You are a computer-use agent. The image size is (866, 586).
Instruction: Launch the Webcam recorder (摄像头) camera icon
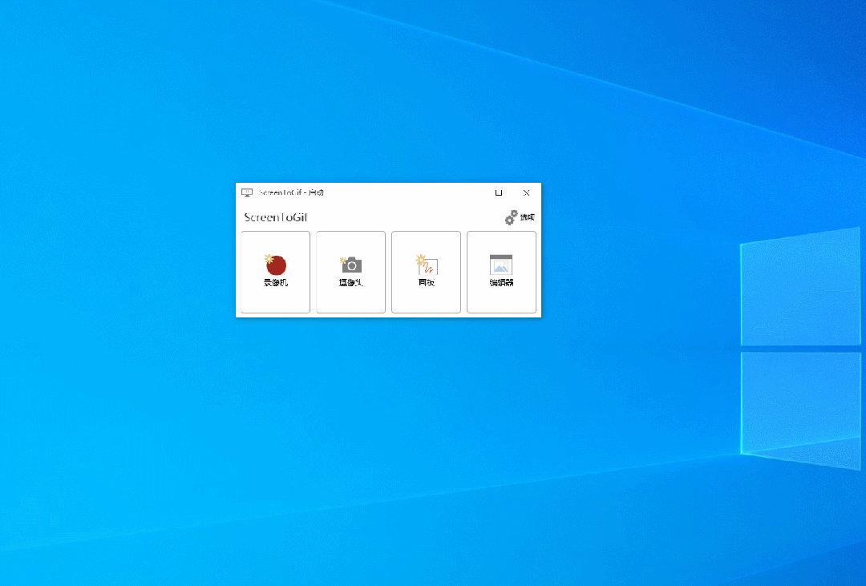(x=350, y=272)
